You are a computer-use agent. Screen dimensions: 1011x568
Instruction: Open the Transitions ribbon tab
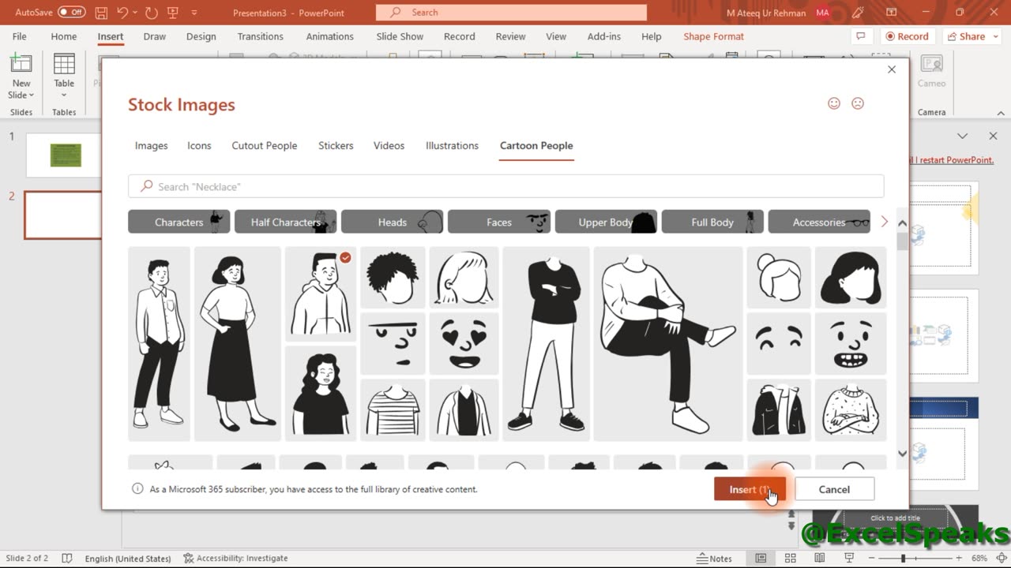(x=260, y=36)
